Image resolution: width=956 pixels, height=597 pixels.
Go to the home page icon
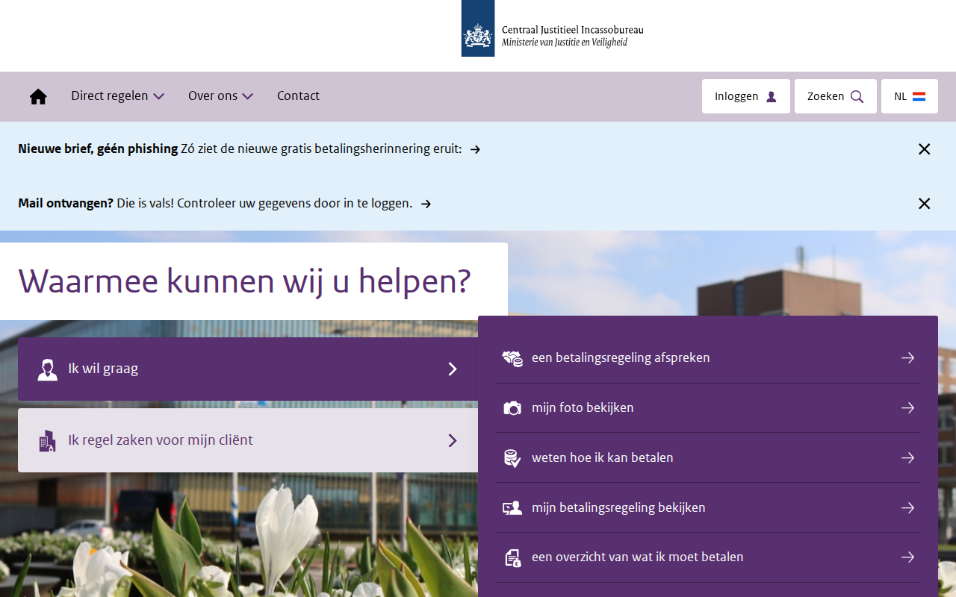click(38, 96)
